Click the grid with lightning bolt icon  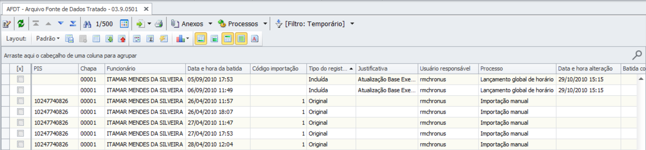[x=164, y=39]
